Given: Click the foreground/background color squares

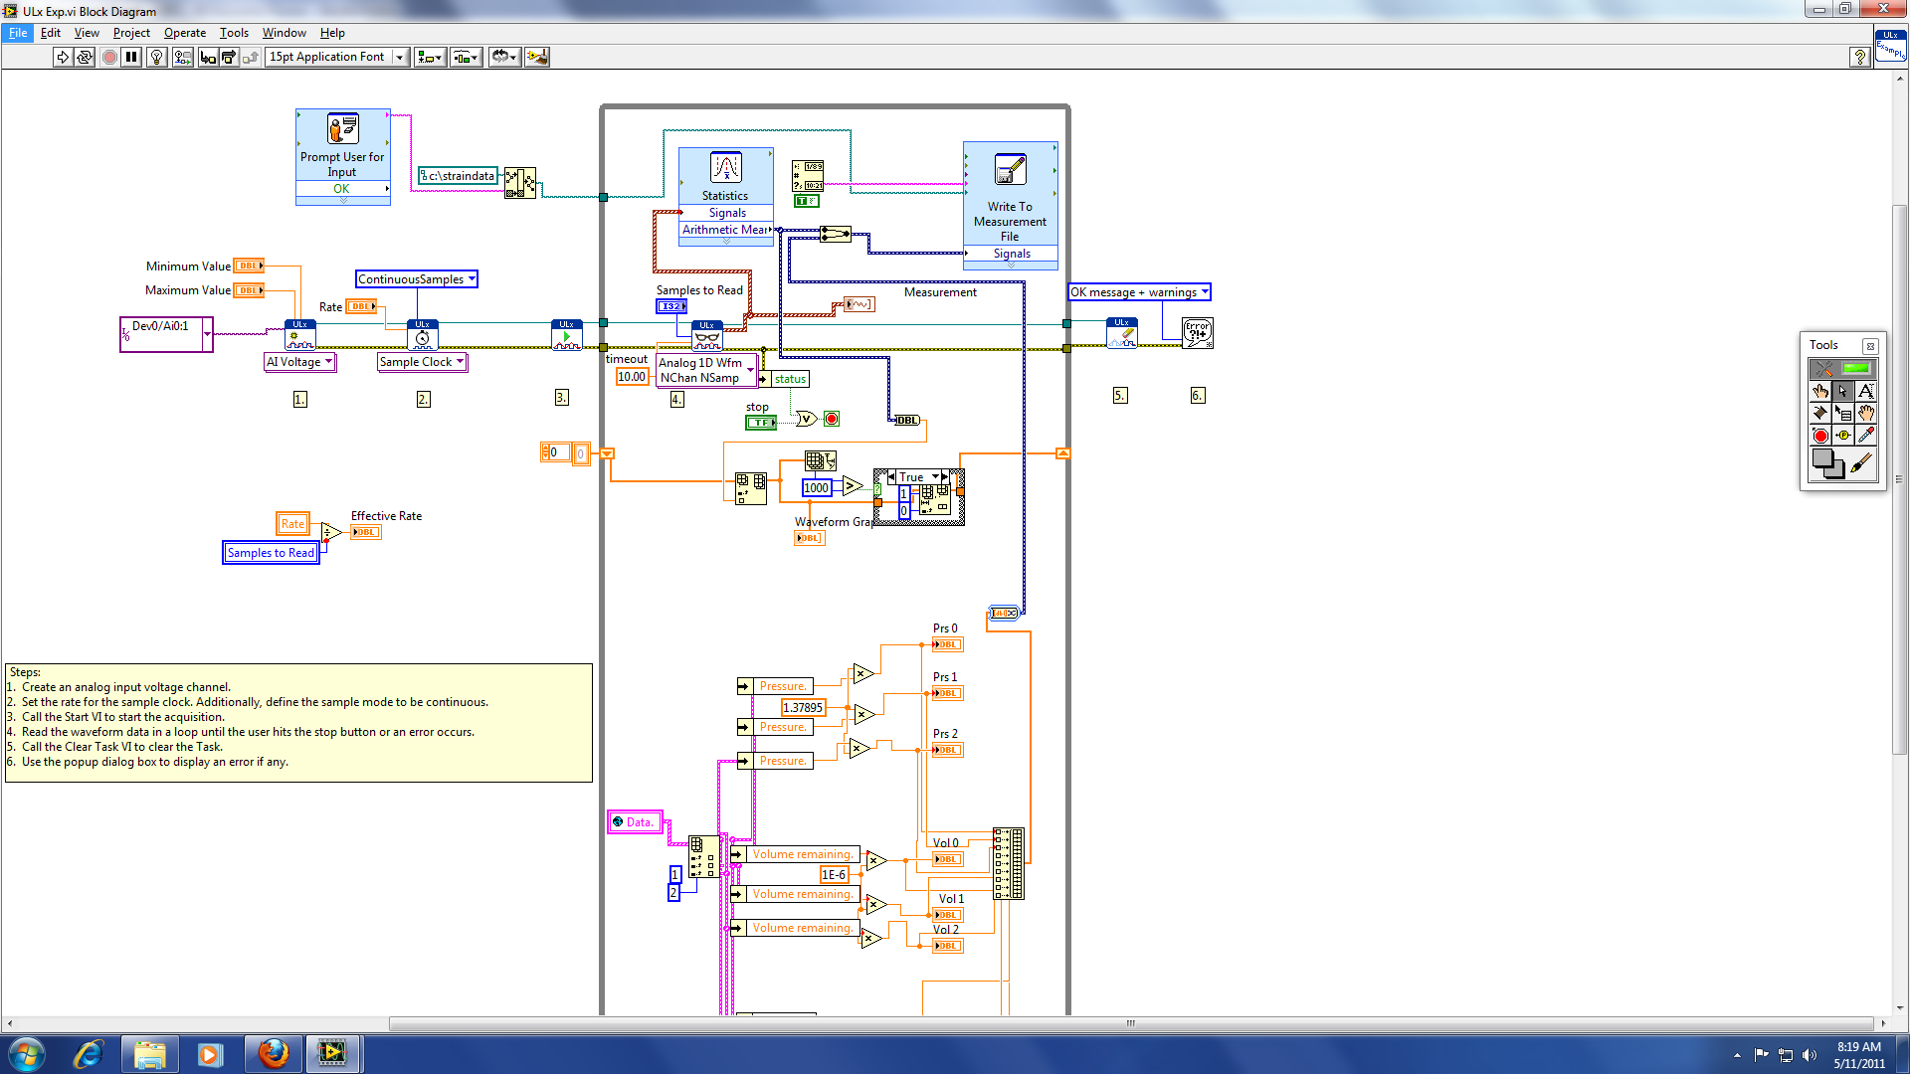Looking at the screenshot, I should coord(1828,463).
